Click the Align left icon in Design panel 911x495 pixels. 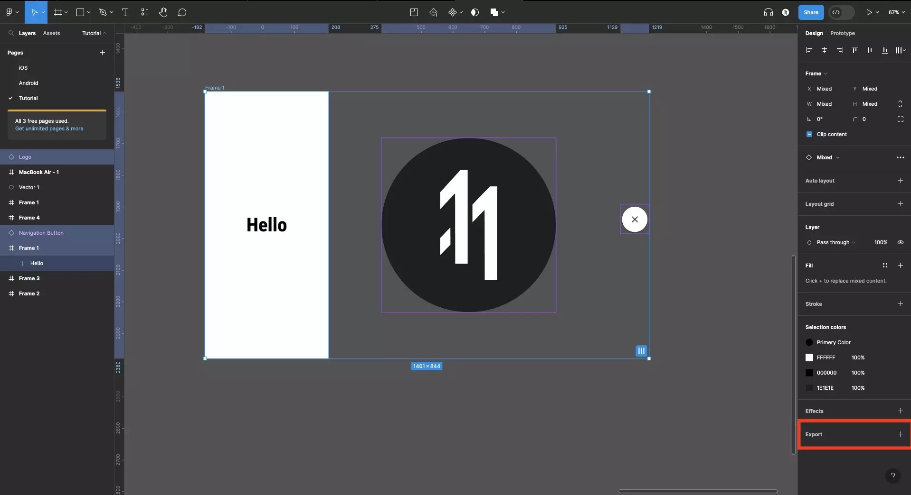(809, 50)
